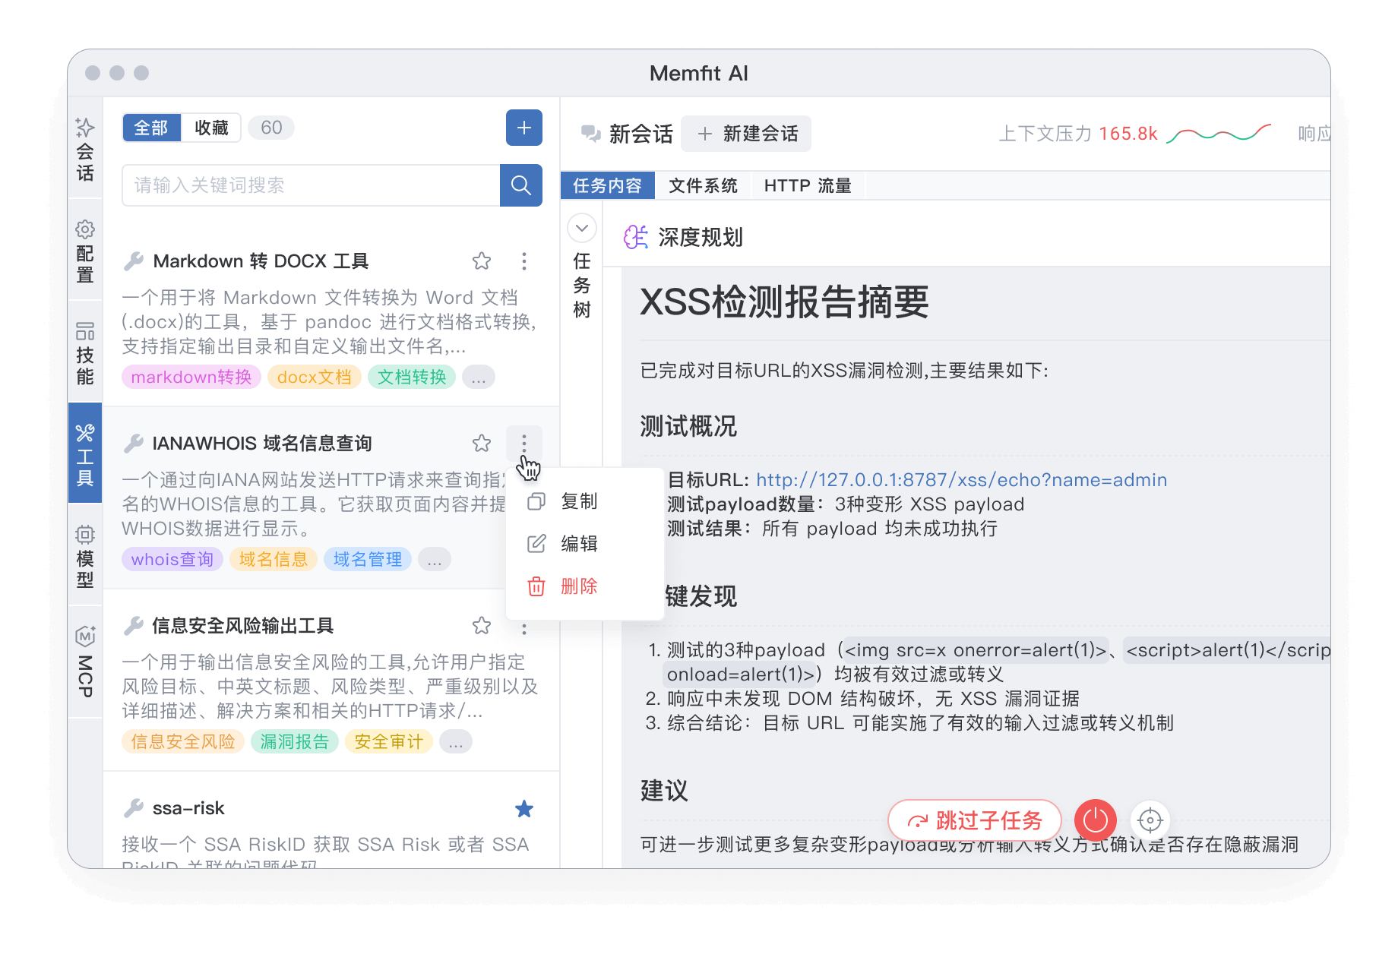
Task: Click the 跳过子任务 button
Action: pyautogui.click(x=975, y=820)
